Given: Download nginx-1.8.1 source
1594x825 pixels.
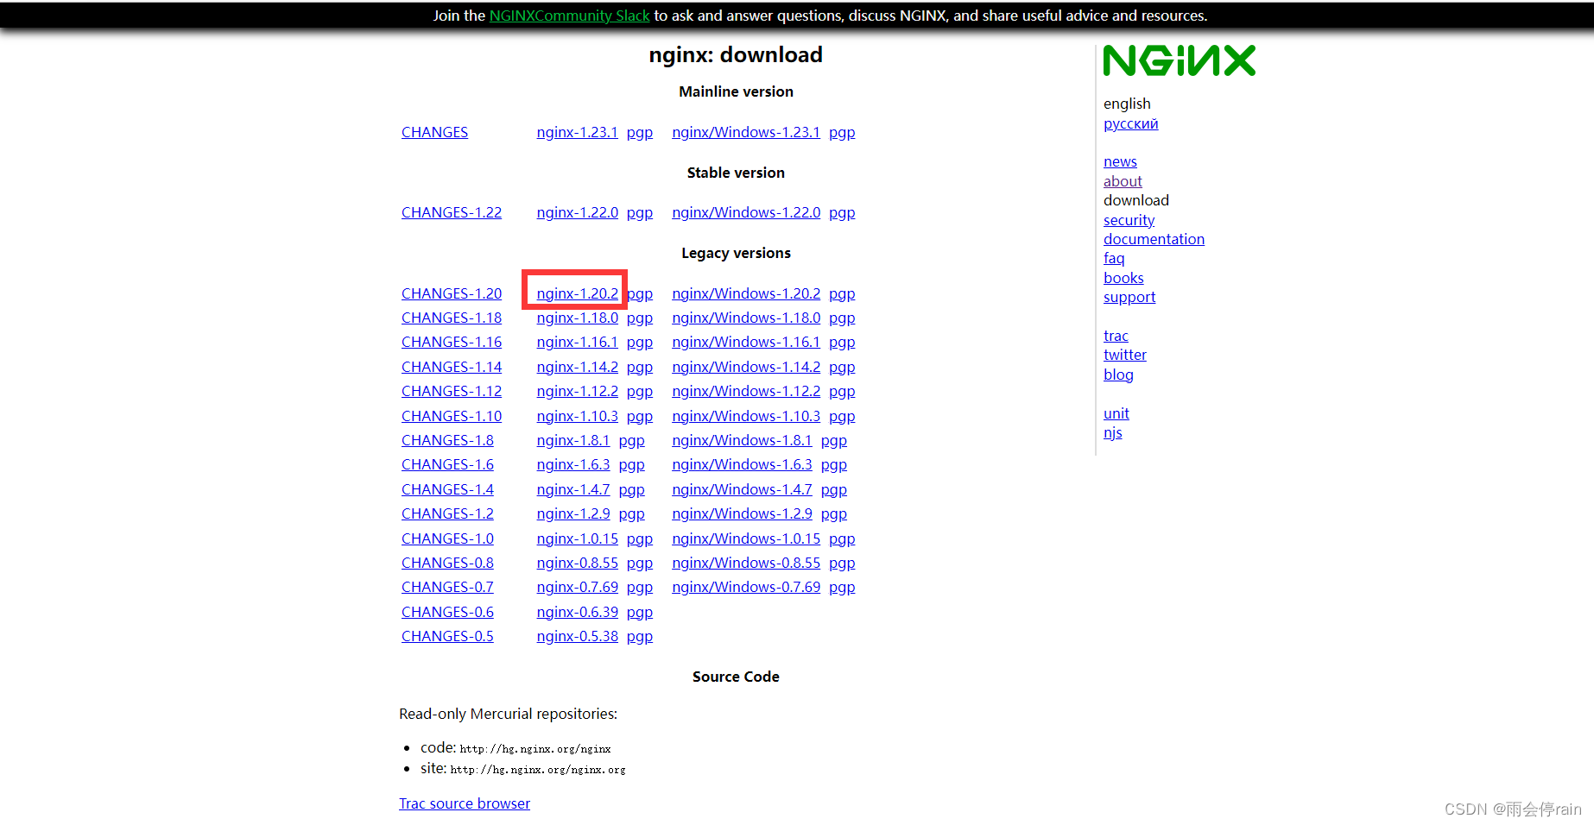Looking at the screenshot, I should 573,440.
